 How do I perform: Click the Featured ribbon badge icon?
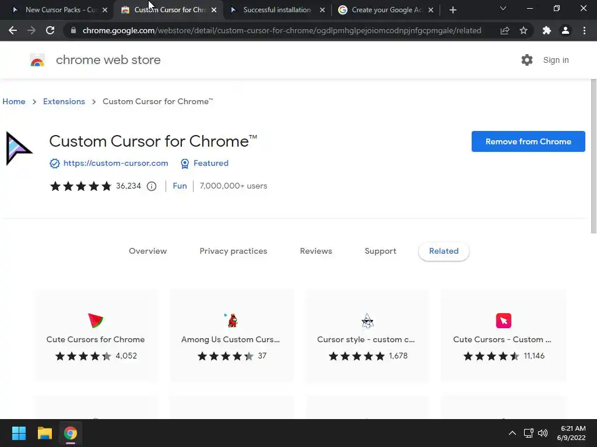pyautogui.click(x=185, y=164)
